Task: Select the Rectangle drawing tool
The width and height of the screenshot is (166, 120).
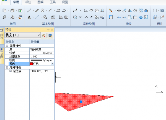Action: [58, 11]
